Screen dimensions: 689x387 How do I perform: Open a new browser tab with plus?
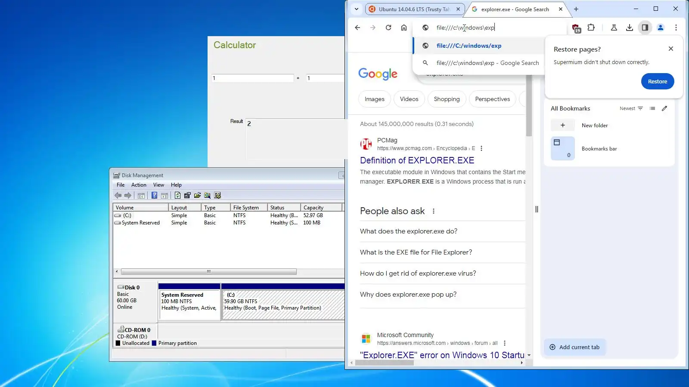[x=576, y=9]
